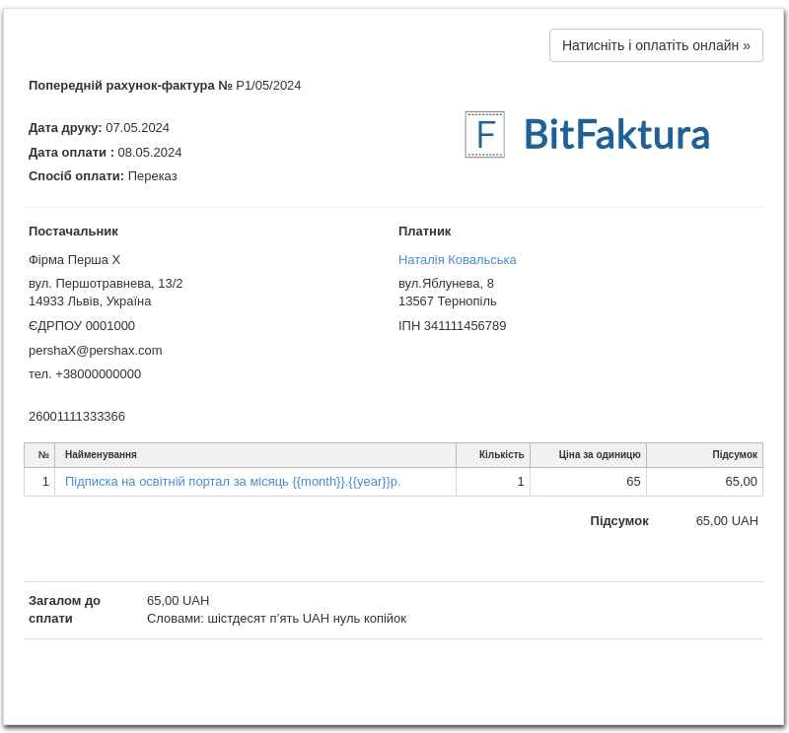Click the email pershaX@pershax.com
The image size is (789, 733).
pyautogui.click(x=95, y=351)
